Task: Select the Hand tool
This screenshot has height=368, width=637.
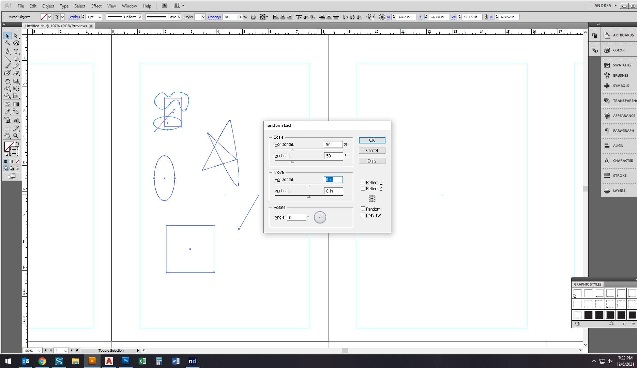Action: pyautogui.click(x=7, y=136)
